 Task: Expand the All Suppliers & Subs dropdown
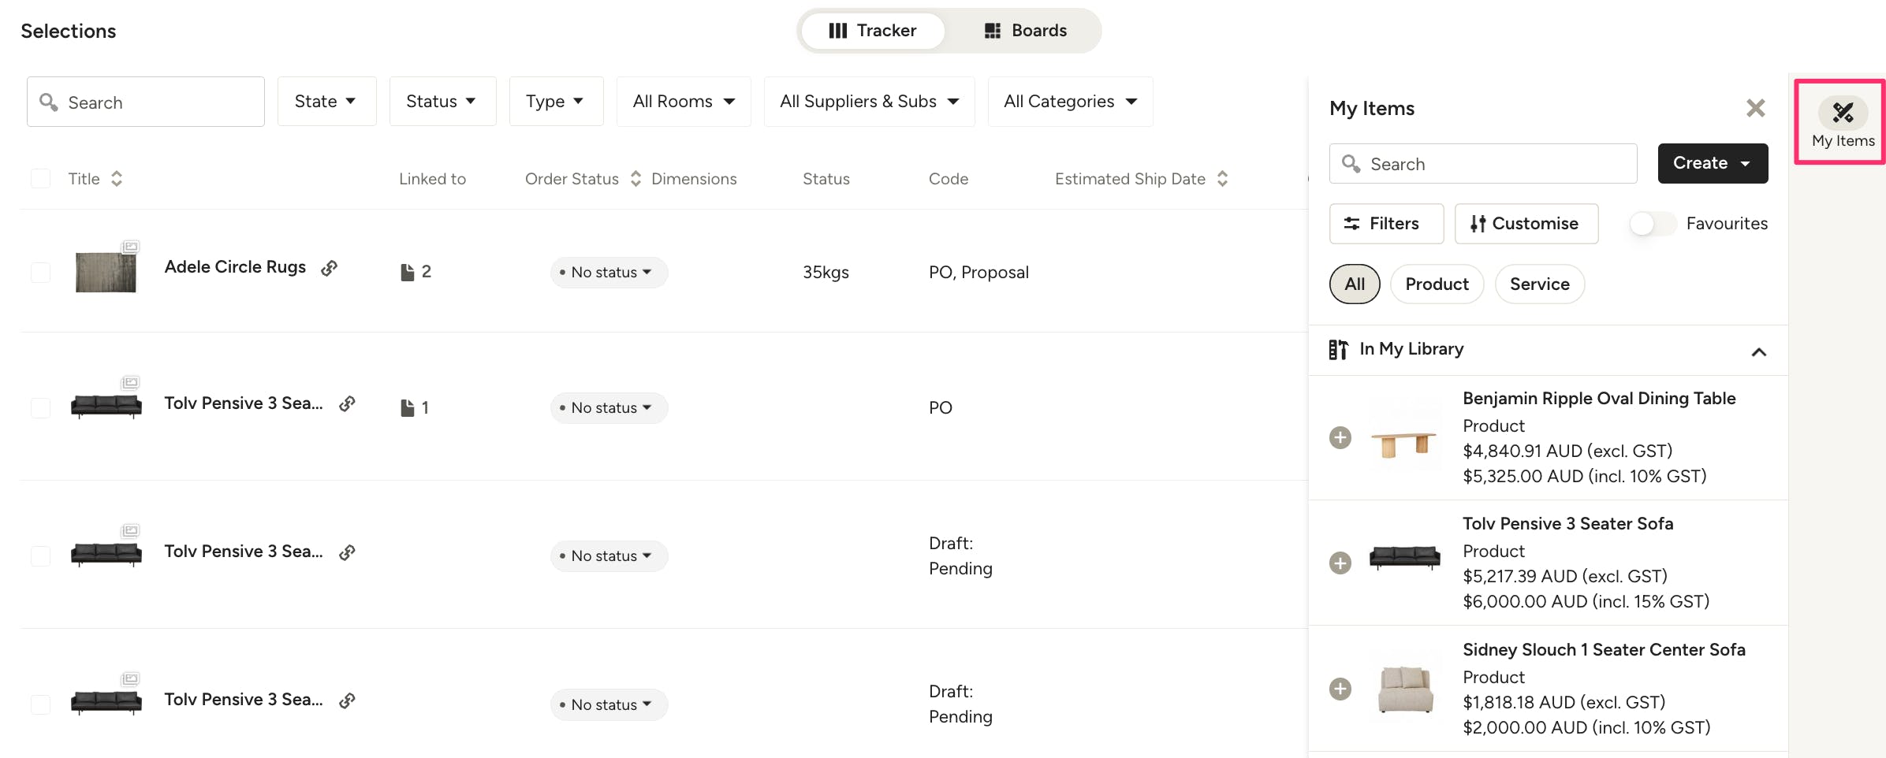pos(869,102)
